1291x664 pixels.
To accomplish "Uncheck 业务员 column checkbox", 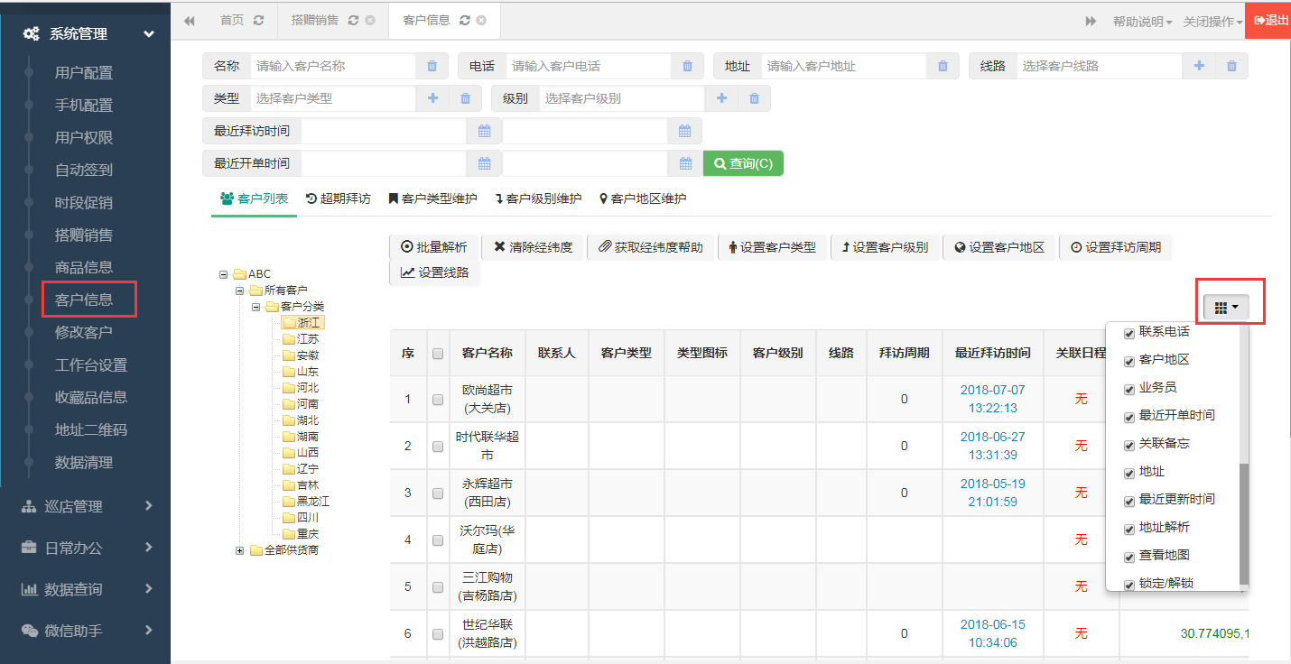I will (1128, 390).
